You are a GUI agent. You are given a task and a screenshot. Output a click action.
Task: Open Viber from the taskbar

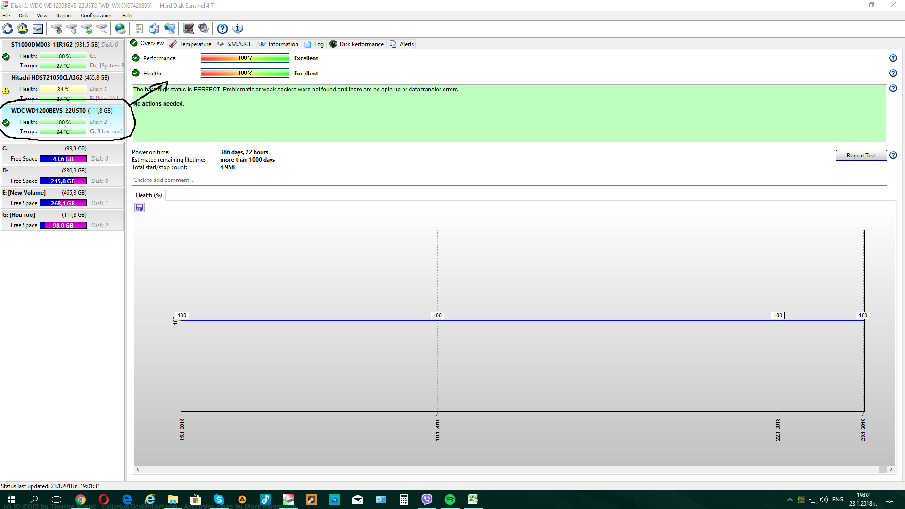tap(427, 500)
